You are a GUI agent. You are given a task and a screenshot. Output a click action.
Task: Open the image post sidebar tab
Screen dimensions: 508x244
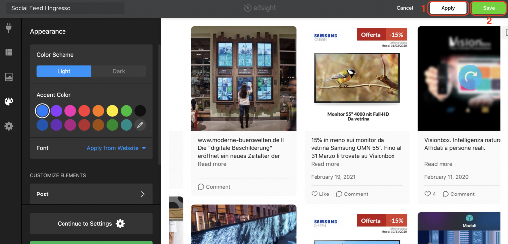(9, 77)
